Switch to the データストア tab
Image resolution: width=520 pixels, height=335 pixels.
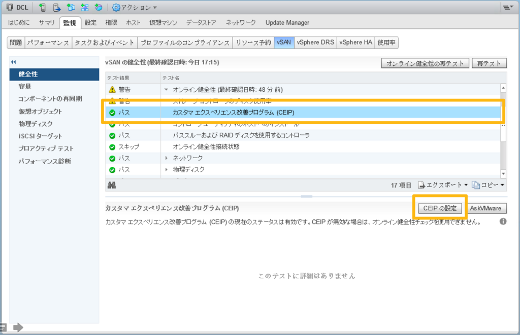point(201,22)
